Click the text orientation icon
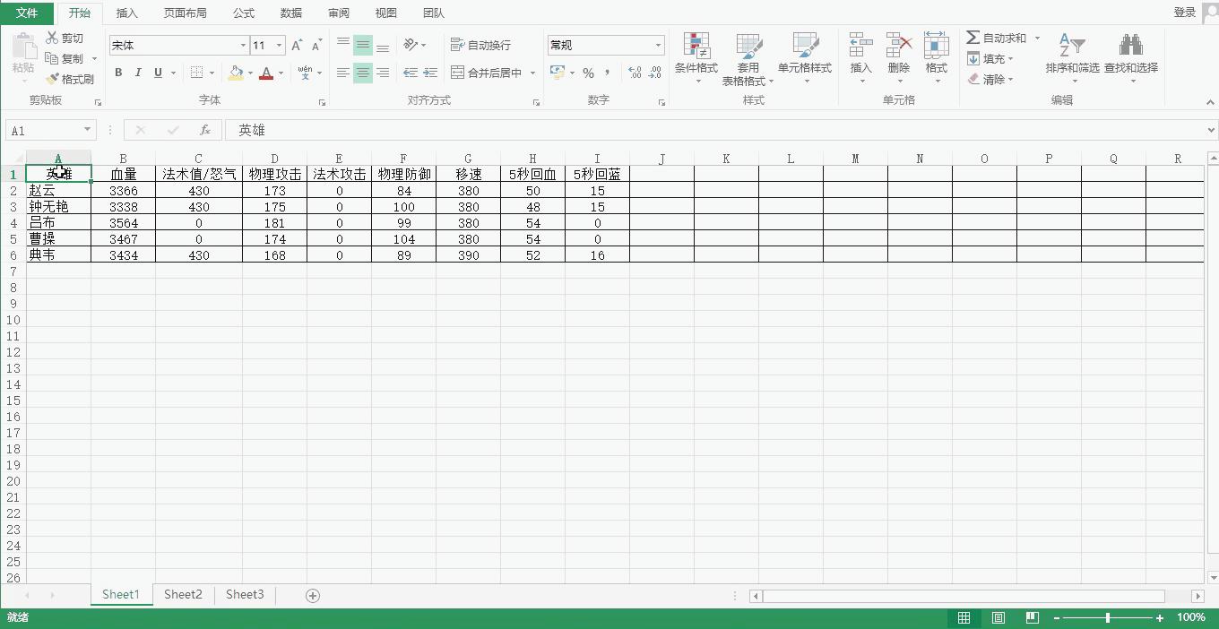The width and height of the screenshot is (1219, 629). tap(411, 44)
